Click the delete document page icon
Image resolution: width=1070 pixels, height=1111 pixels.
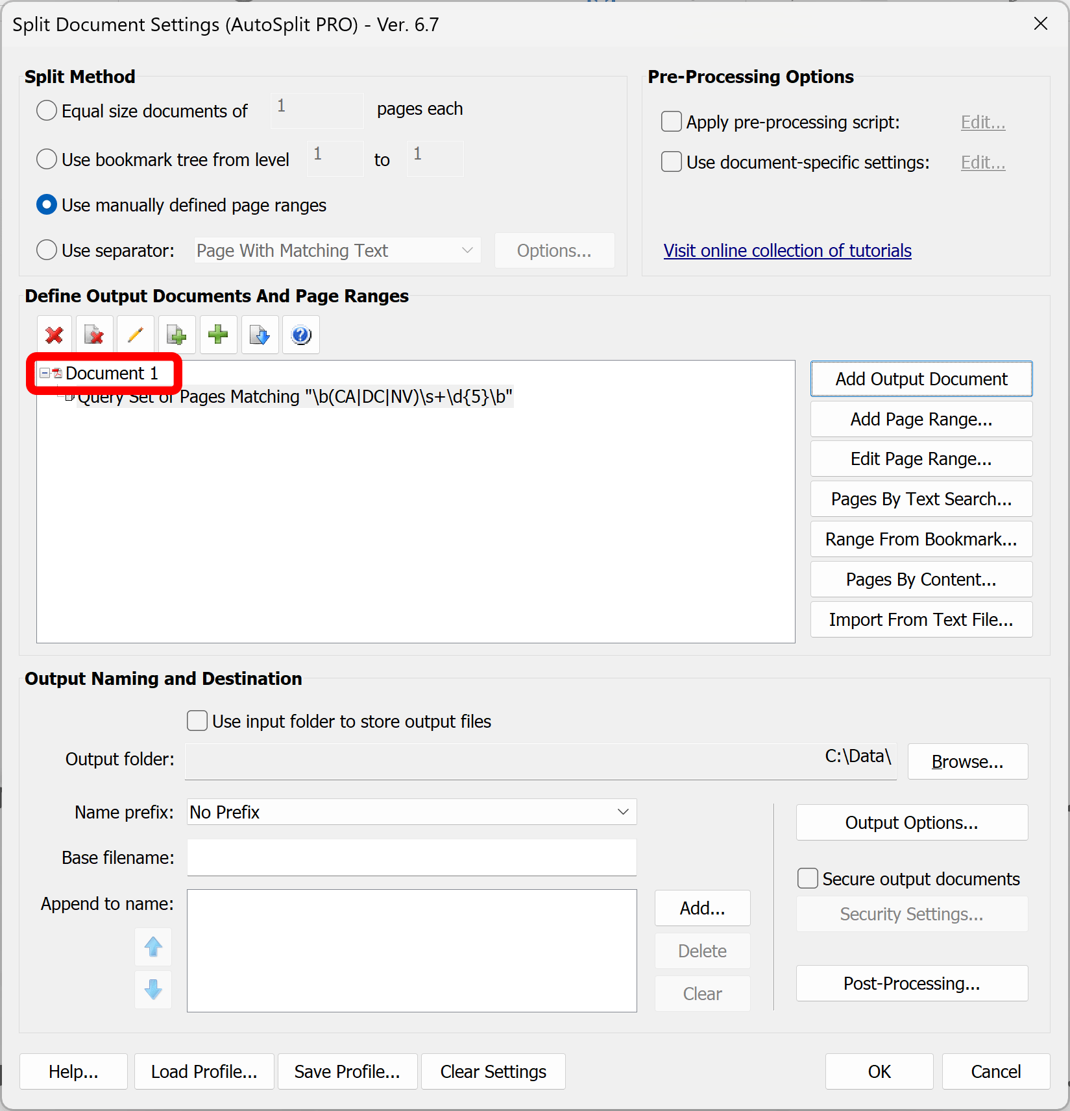[x=95, y=335]
